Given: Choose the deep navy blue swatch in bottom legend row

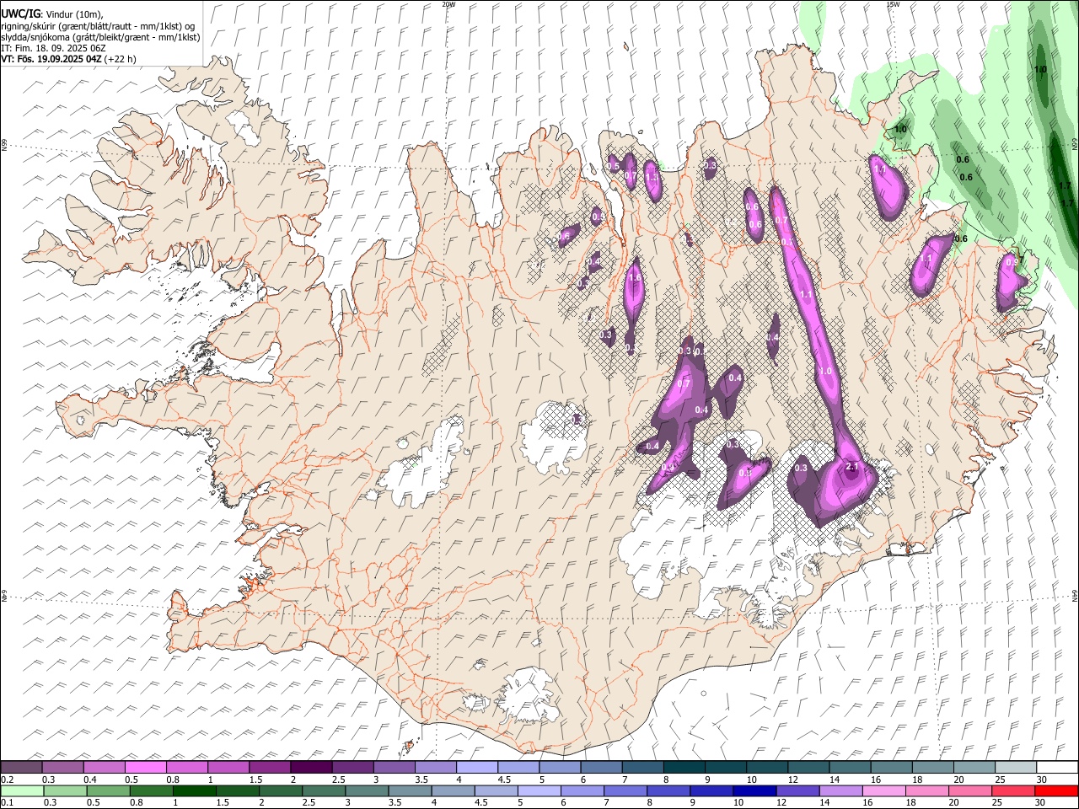Looking at the screenshot, I should [x=753, y=790].
